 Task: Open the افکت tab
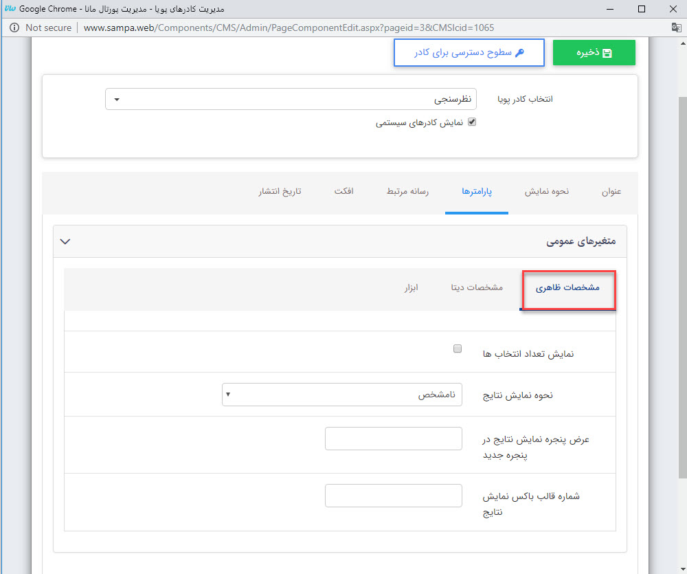343,191
